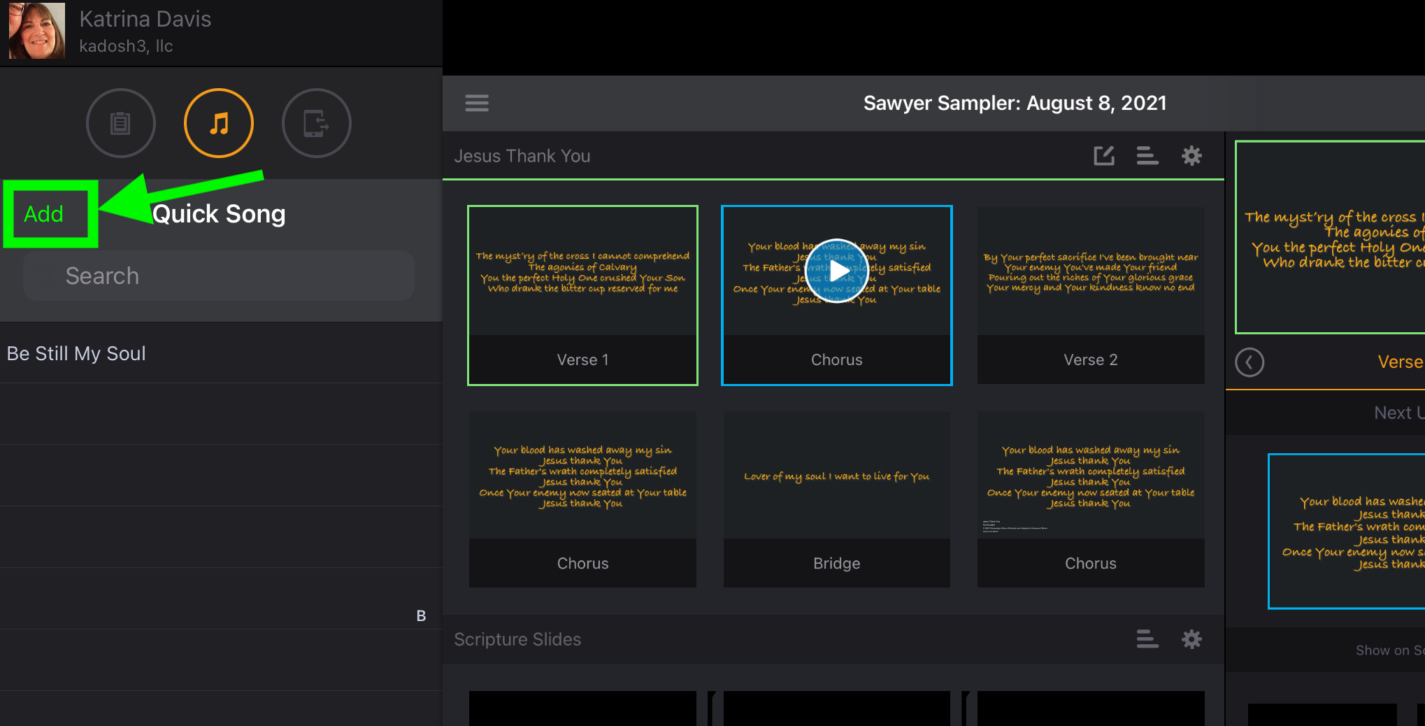Select the second-row Chorus before the Bridge
Viewport: 1425px width, 726px height.
coord(582,499)
